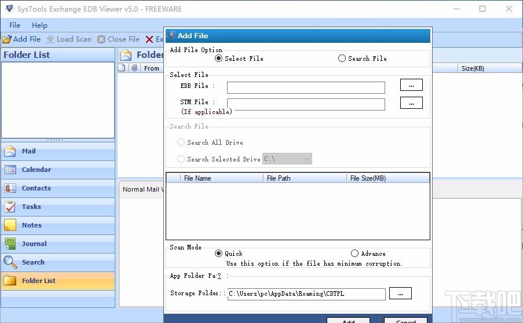Open the Calendar section in sidebar
Viewport: 523px width, 323px height.
pos(58,170)
